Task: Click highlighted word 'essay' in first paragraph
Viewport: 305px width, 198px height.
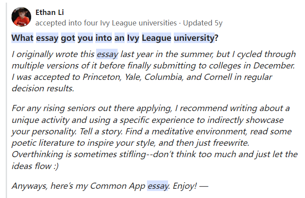Action: [107, 54]
